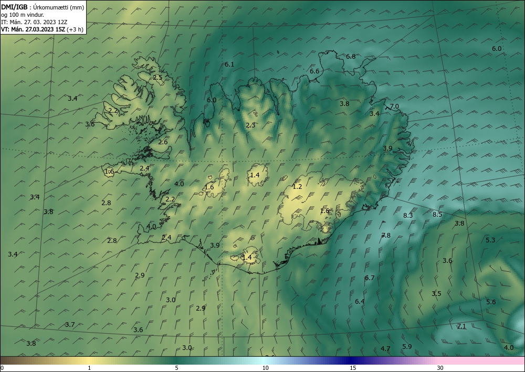Select the 3.5 precipitation value
Screen dimensions: 525x372
tap(436, 293)
